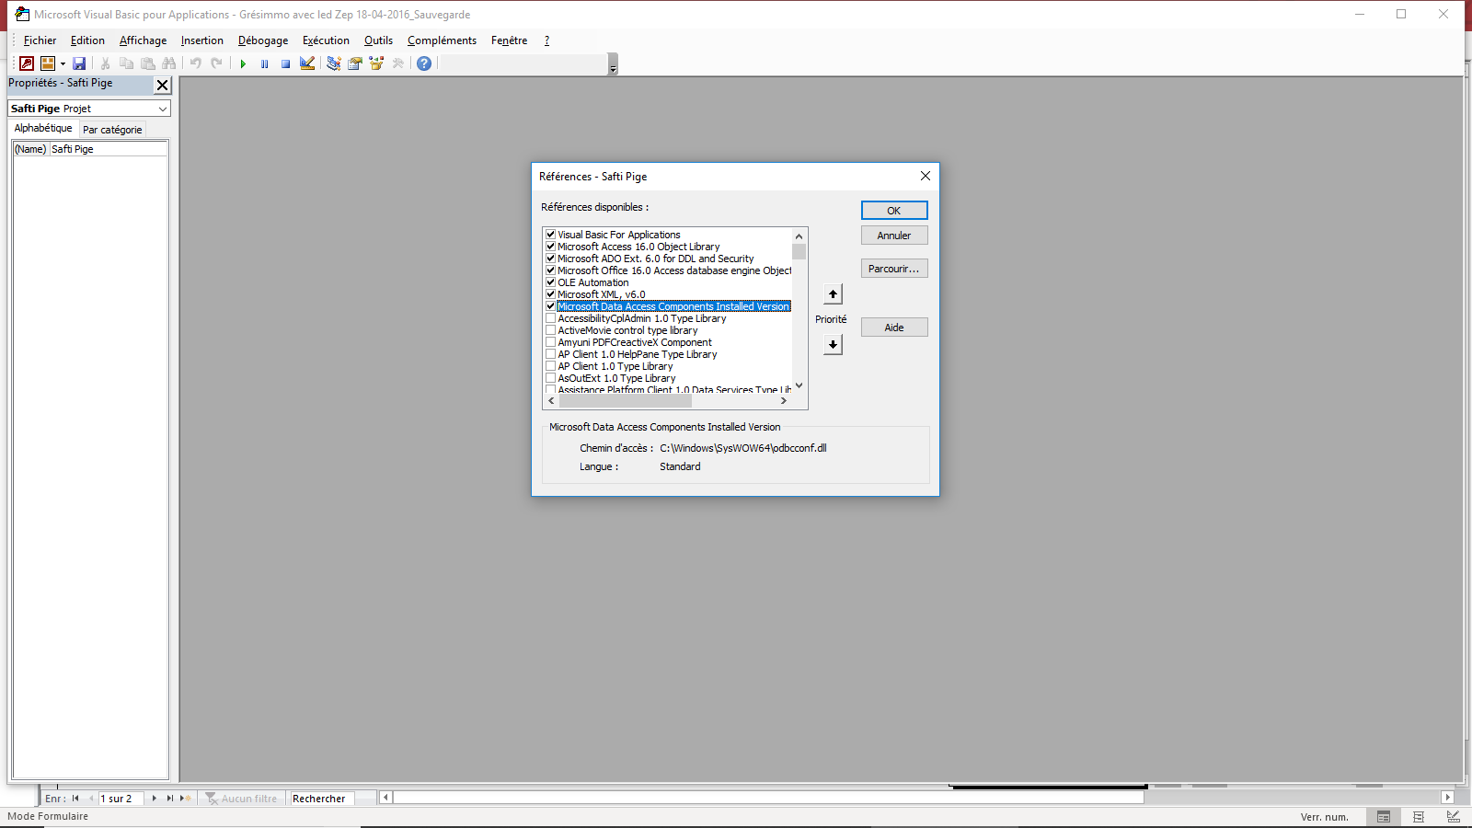Viewport: 1472px width, 828px height.
Task: Open Project Explorer icon
Action: [333, 63]
